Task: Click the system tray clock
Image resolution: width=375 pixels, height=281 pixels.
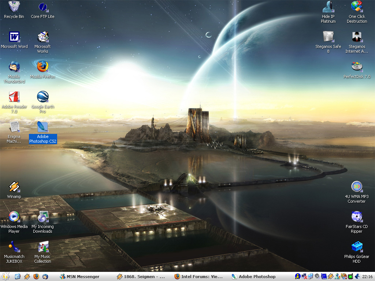Action: (367, 277)
